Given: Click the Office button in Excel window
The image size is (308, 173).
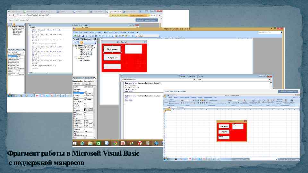Looking at the screenshot, I should (165, 96).
